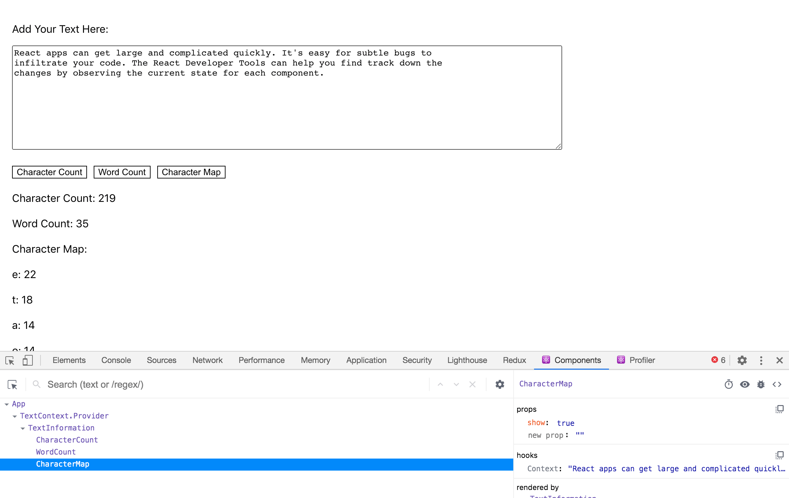Copy hooks to clipboard icon
This screenshot has height=498, width=789.
[x=780, y=455]
